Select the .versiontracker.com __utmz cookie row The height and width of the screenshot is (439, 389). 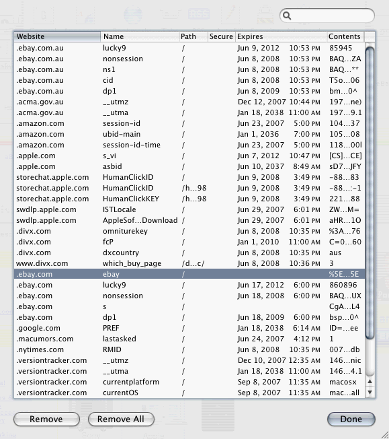[x=189, y=361]
